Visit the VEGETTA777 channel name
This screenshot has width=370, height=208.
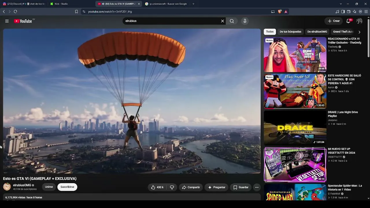(335, 157)
